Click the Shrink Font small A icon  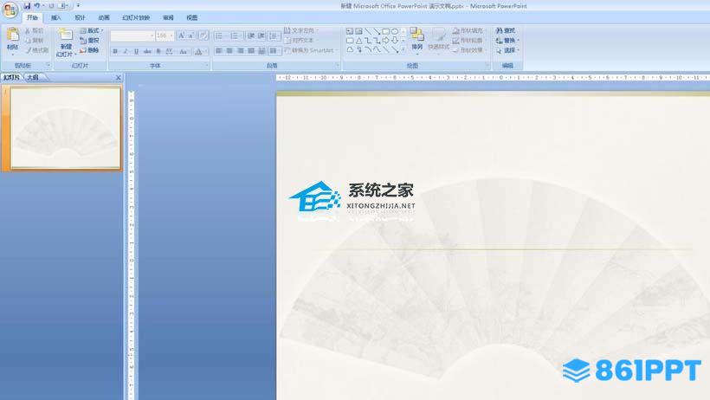coord(191,35)
